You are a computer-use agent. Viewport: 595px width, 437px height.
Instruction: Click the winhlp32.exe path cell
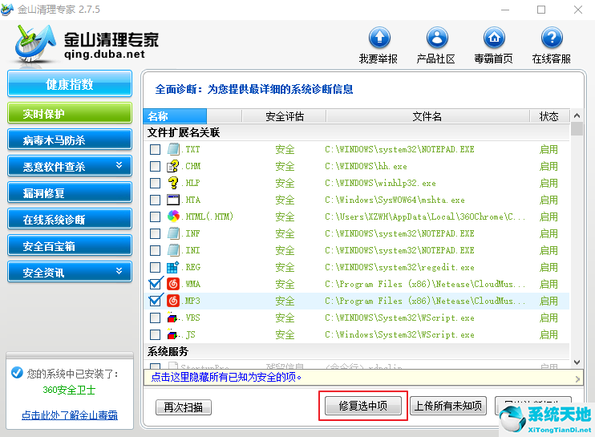(x=380, y=184)
